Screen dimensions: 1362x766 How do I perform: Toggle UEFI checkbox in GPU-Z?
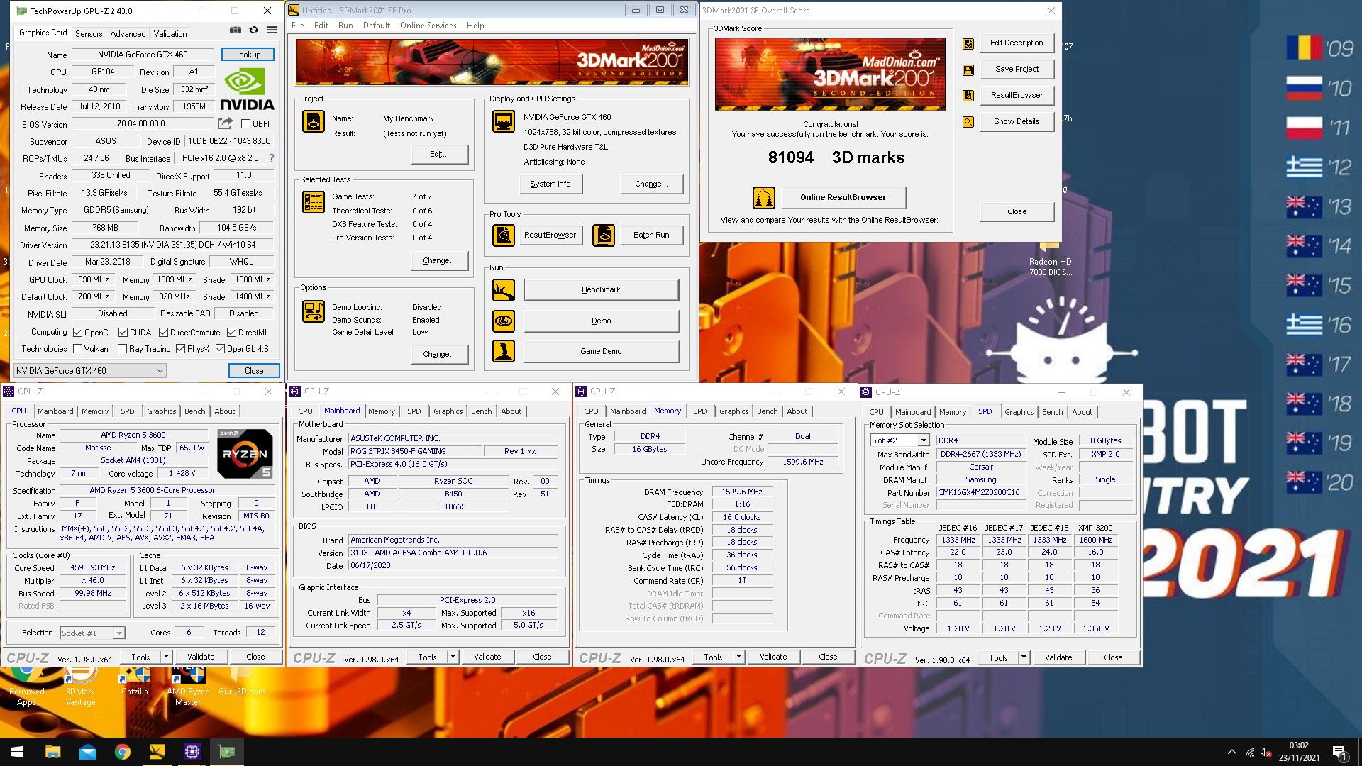coord(245,123)
